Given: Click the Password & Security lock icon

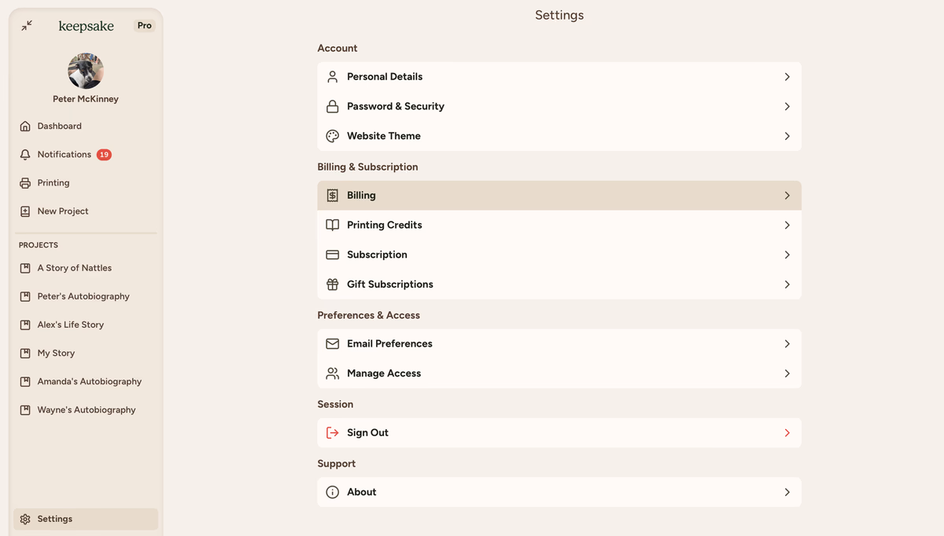Looking at the screenshot, I should [x=333, y=107].
